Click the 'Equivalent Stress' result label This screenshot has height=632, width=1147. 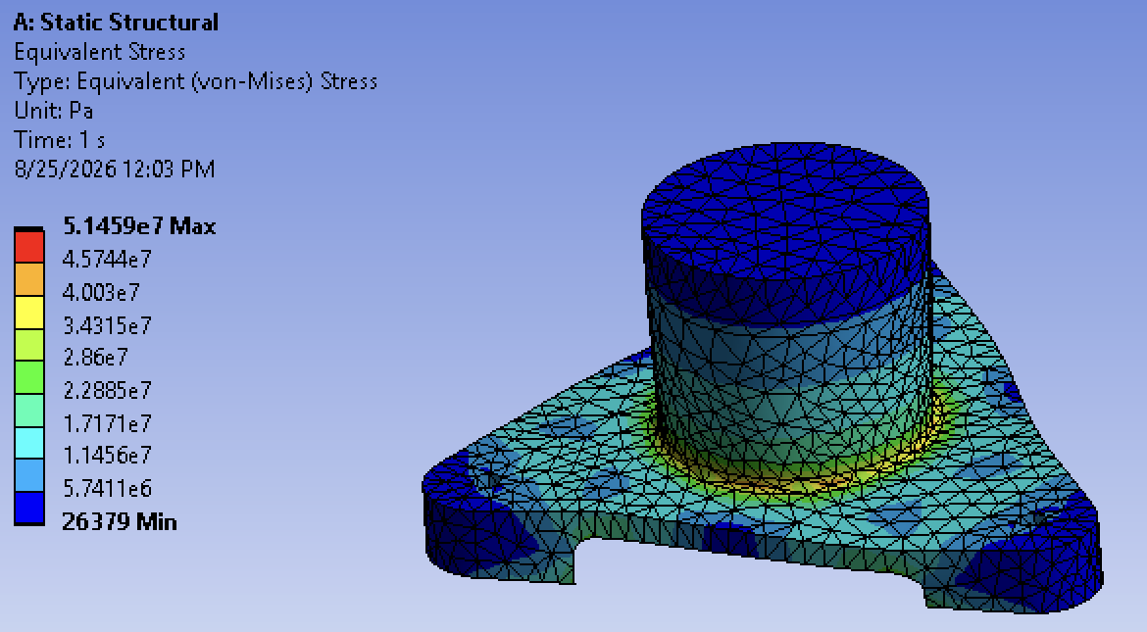(x=99, y=52)
